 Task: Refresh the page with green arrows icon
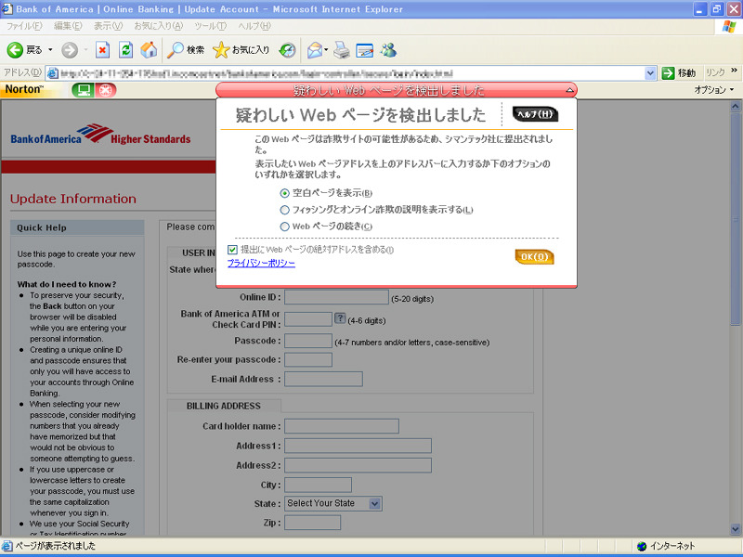pyautogui.click(x=125, y=50)
